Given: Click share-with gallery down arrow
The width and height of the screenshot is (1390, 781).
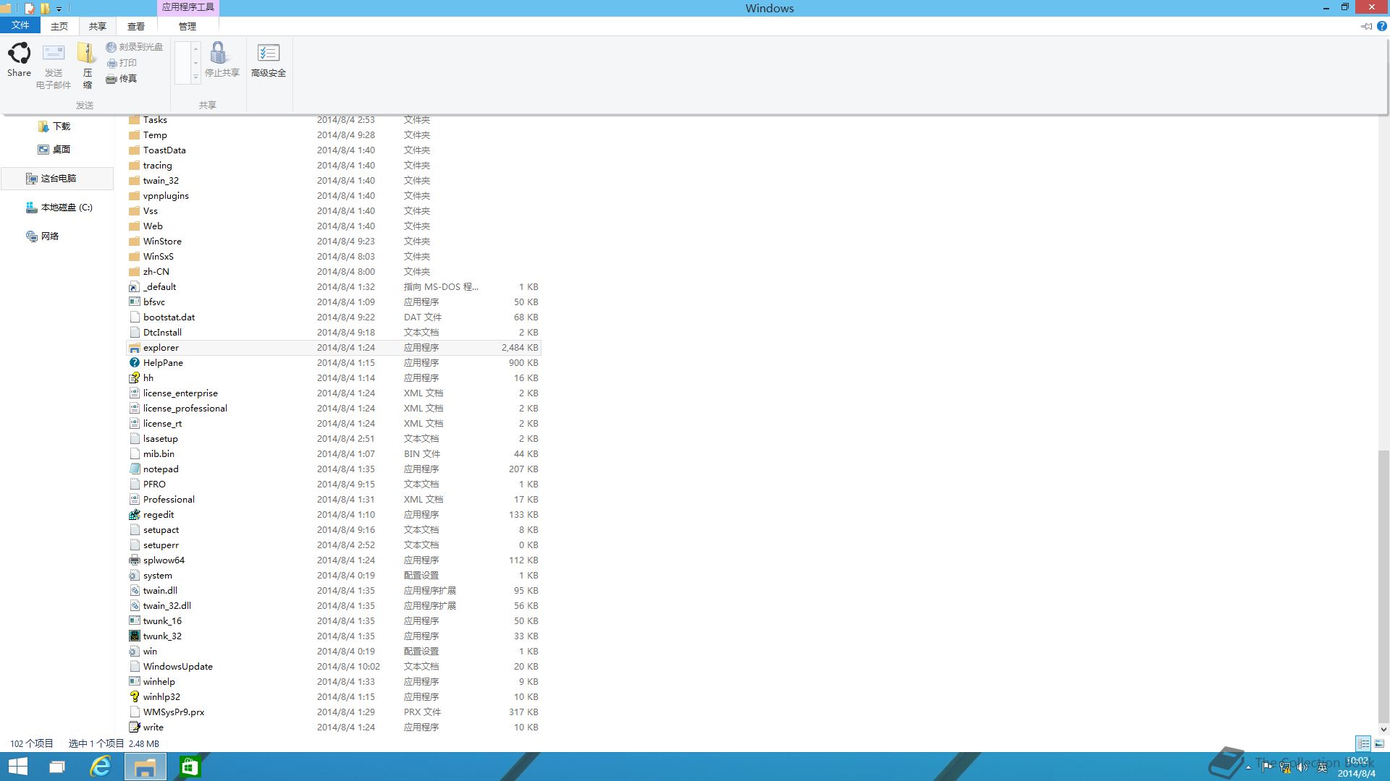Looking at the screenshot, I should 195,63.
